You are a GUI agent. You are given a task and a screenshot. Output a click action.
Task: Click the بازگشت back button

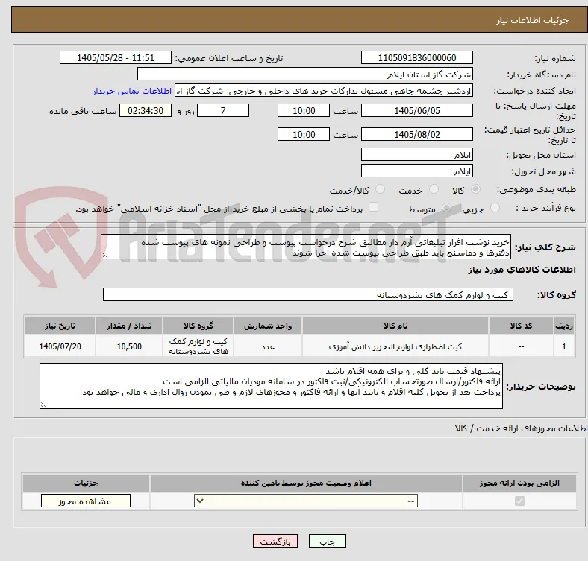pyautogui.click(x=275, y=541)
